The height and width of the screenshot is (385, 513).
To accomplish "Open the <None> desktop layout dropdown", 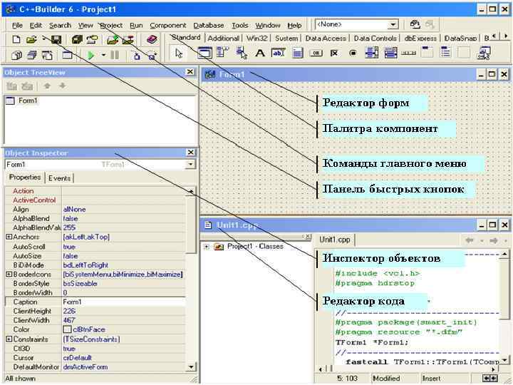I will [x=393, y=24].
